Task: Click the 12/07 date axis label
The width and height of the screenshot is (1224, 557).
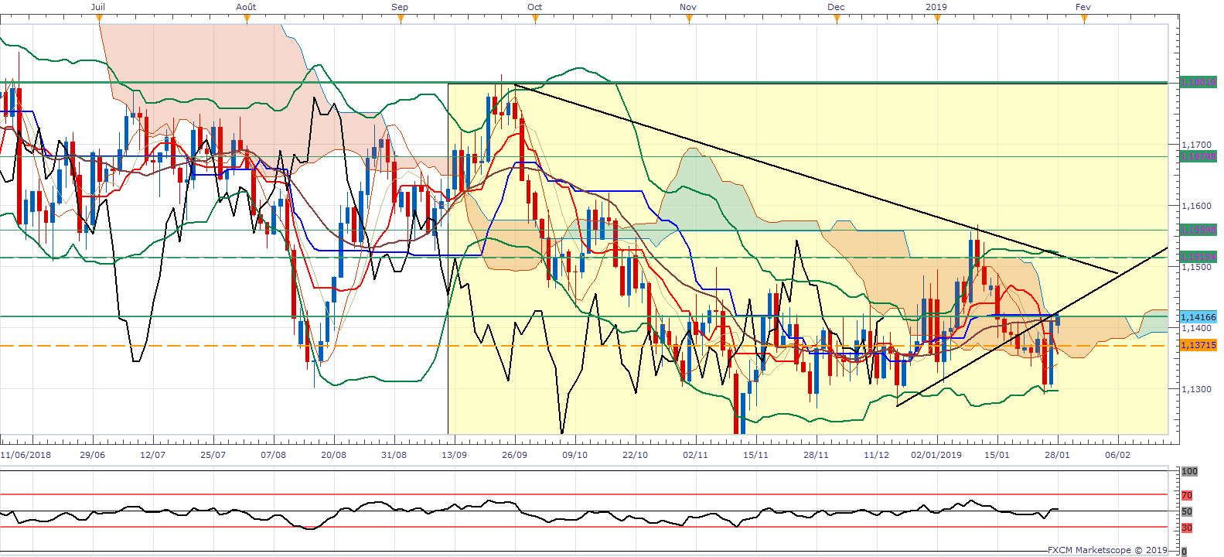Action: [x=152, y=455]
